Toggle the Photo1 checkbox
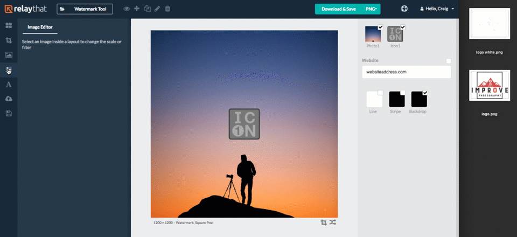 coord(381,27)
